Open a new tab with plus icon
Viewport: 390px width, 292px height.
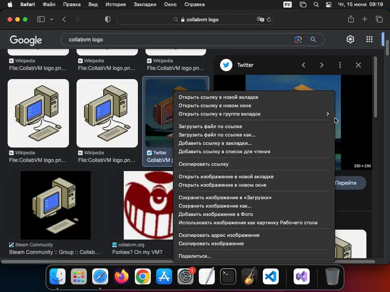364,19
